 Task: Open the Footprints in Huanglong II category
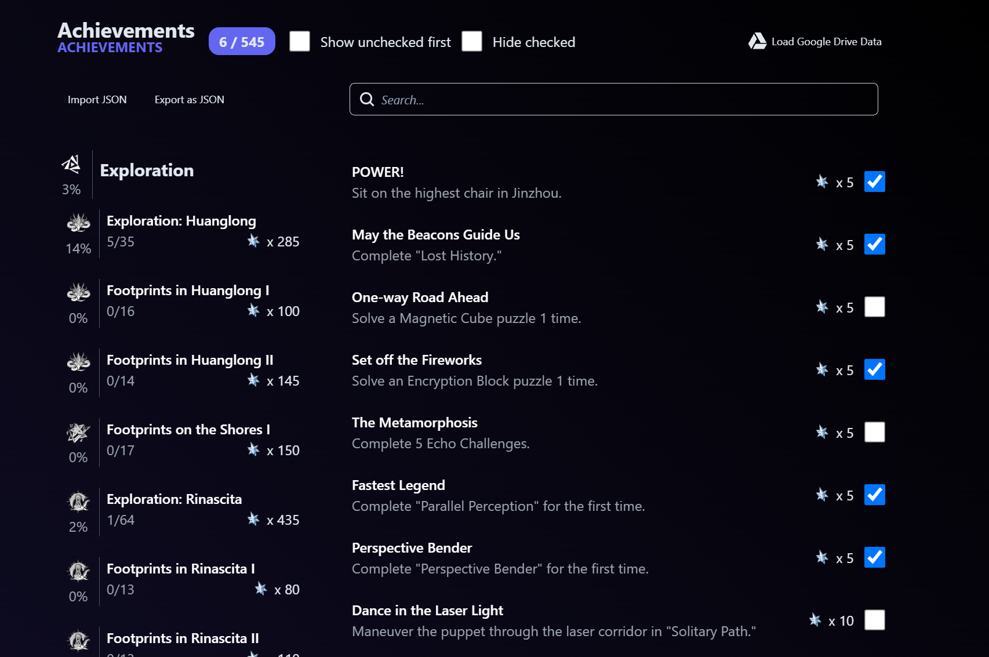pyautogui.click(x=190, y=360)
